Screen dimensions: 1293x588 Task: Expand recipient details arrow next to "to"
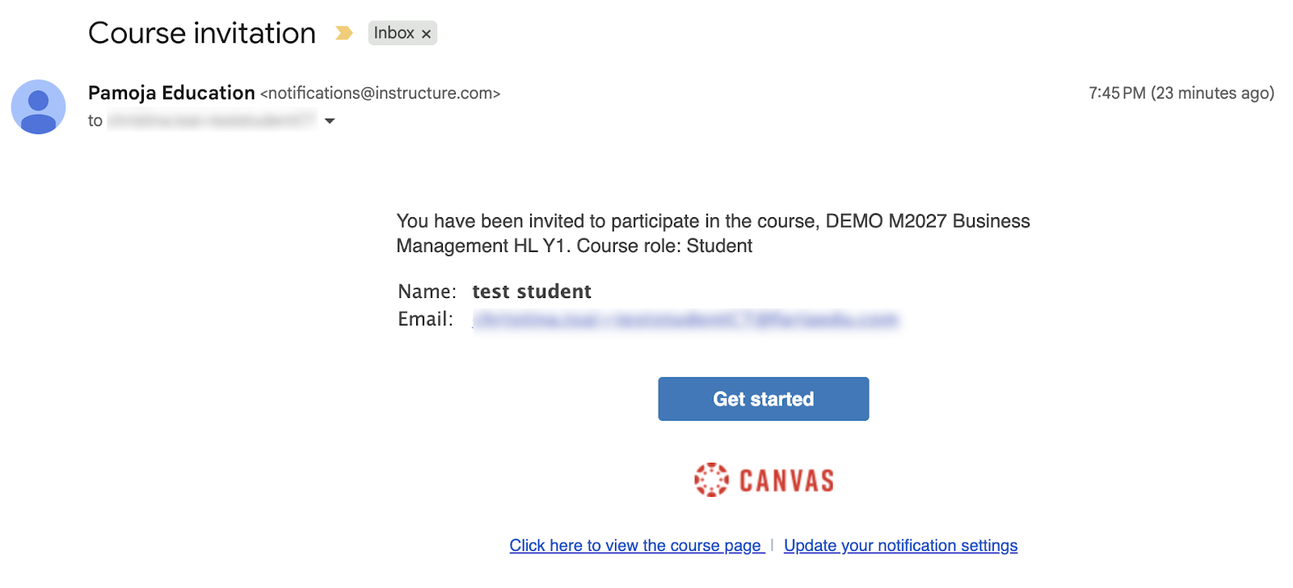pos(330,121)
